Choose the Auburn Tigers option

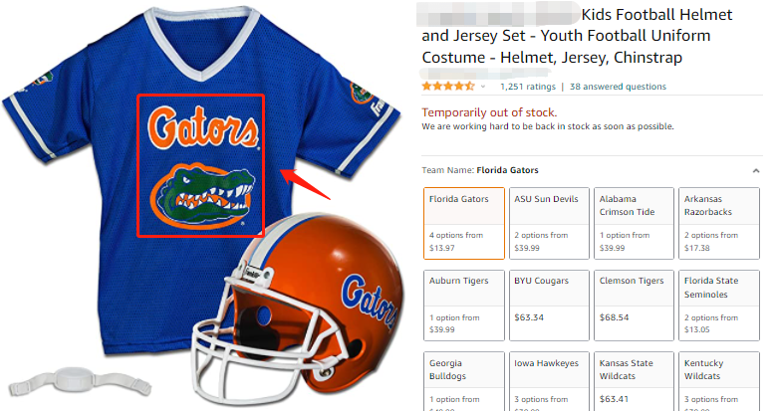[x=463, y=302]
